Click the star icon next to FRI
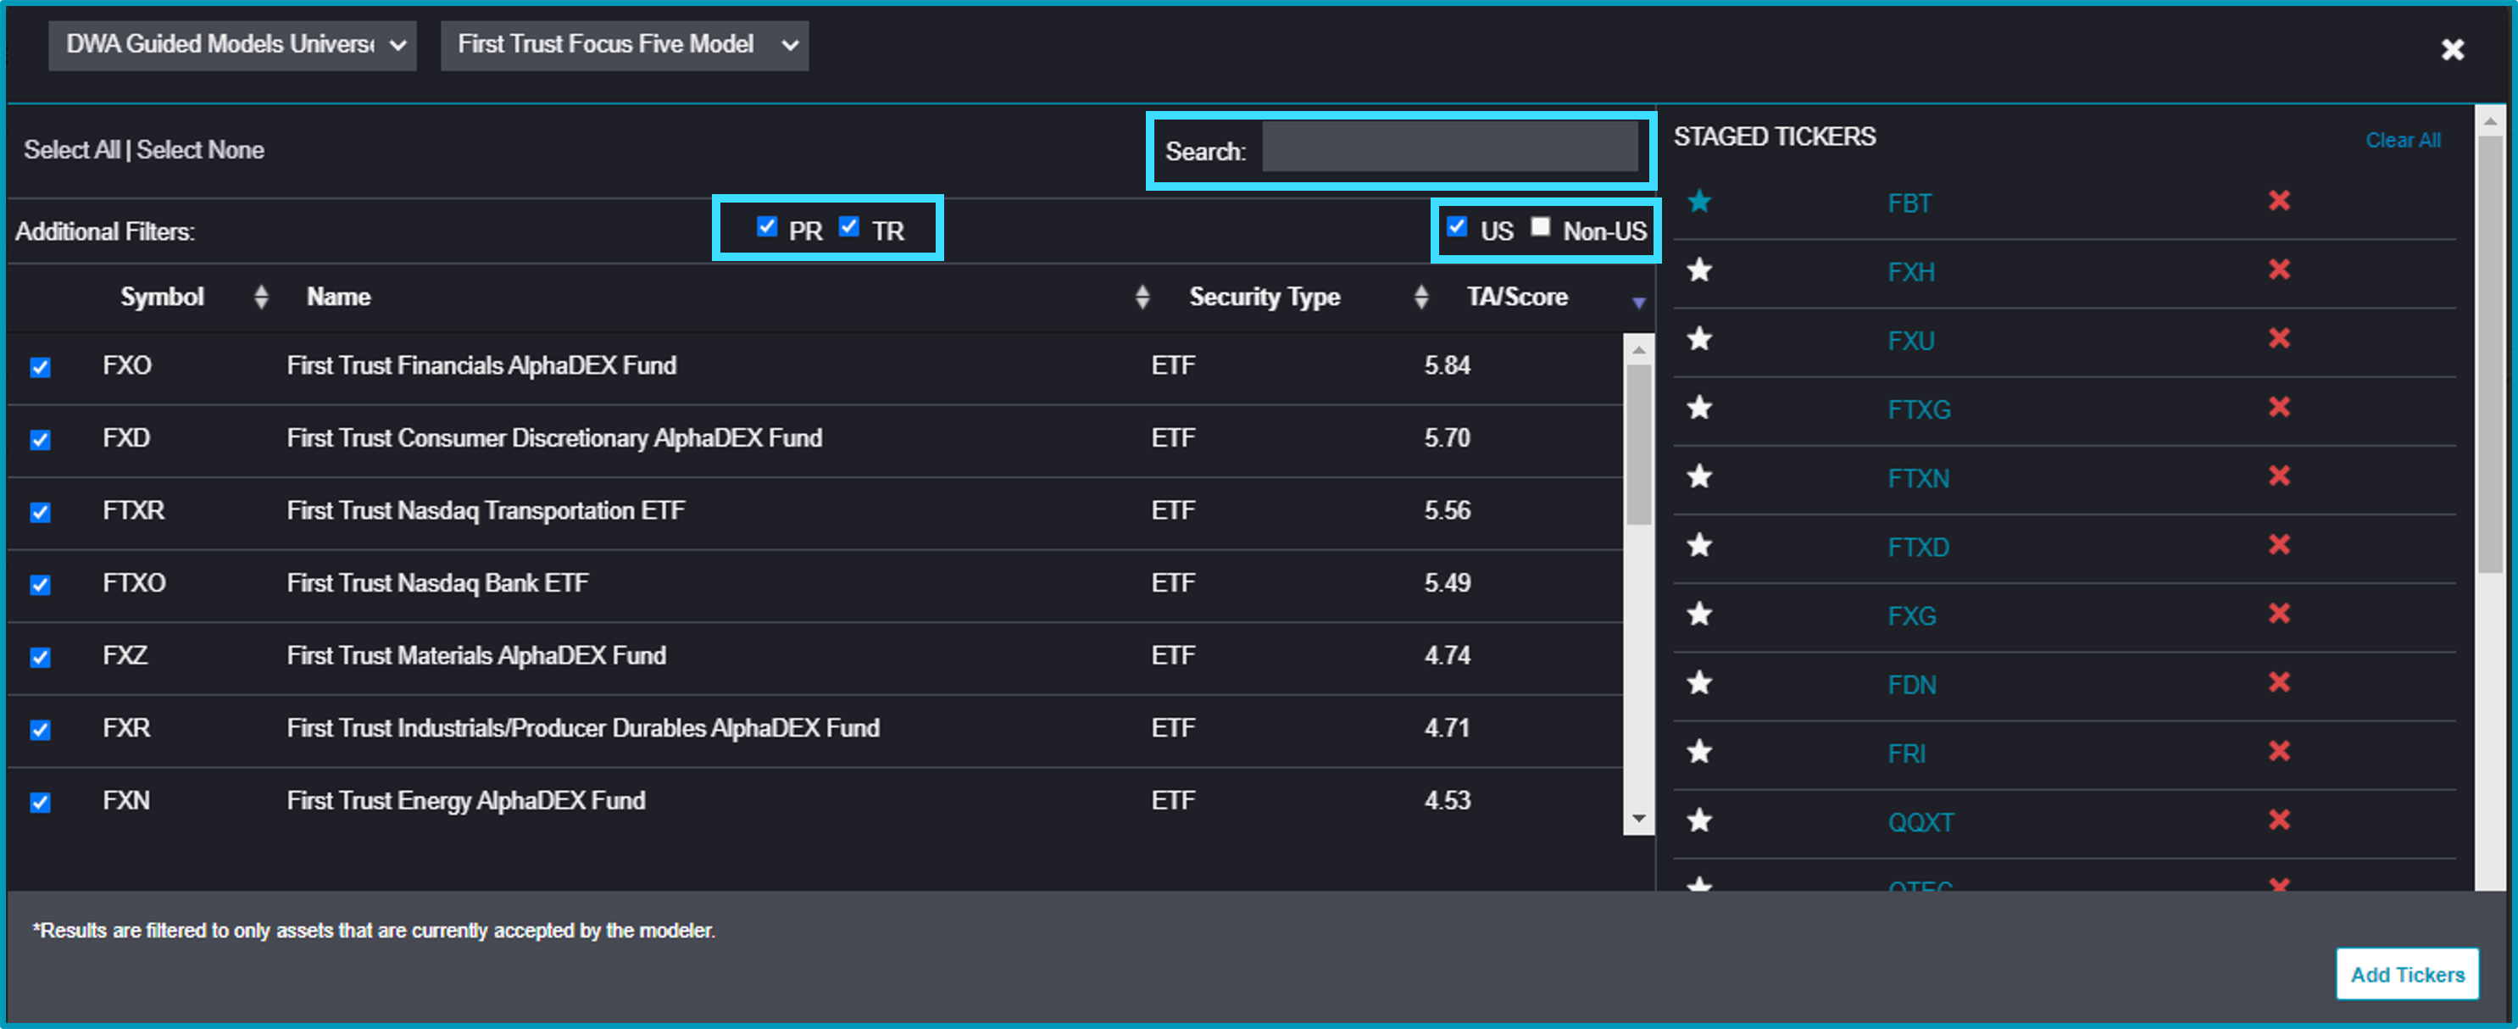 tap(1700, 752)
